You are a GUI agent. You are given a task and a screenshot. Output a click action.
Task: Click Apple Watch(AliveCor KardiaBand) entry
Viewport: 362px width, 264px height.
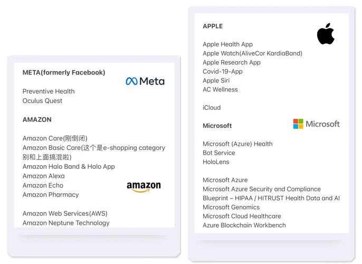(252, 53)
